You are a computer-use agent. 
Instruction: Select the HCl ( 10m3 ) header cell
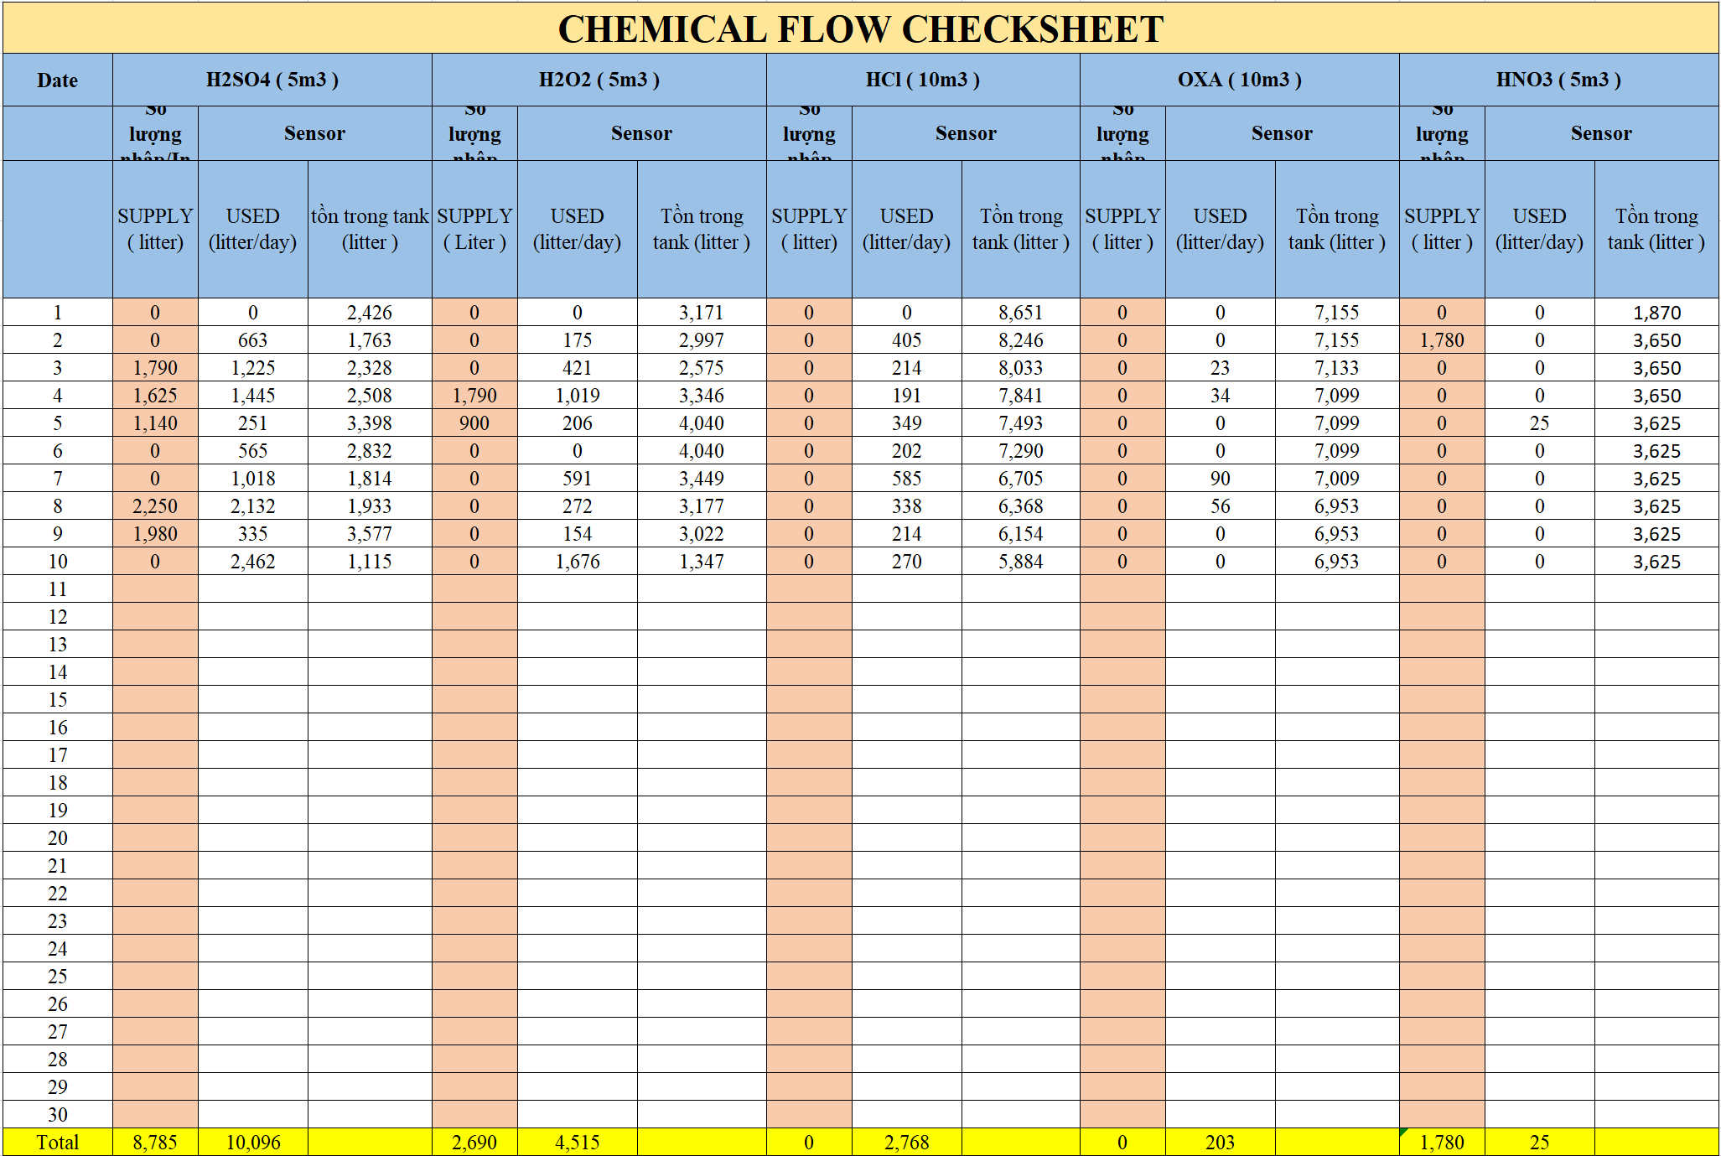click(x=922, y=80)
